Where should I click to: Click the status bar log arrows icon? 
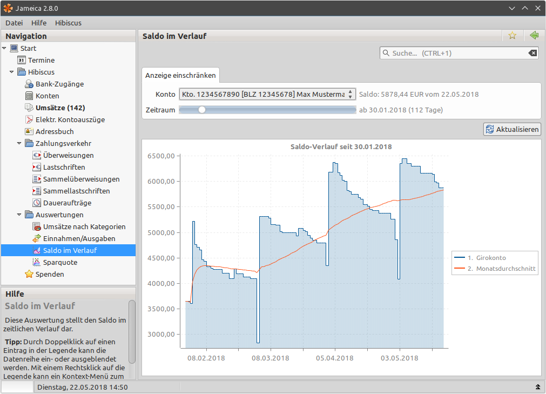point(538,387)
